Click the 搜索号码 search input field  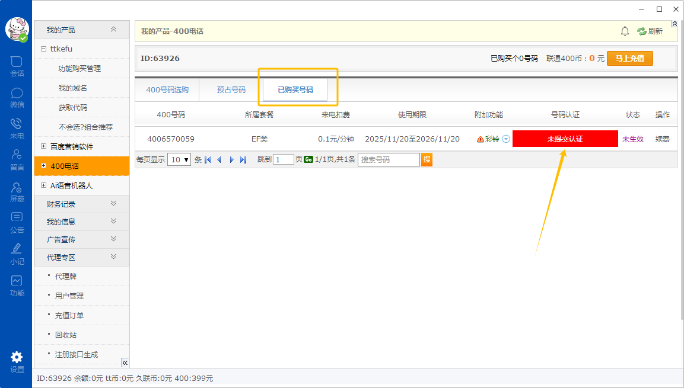click(388, 159)
